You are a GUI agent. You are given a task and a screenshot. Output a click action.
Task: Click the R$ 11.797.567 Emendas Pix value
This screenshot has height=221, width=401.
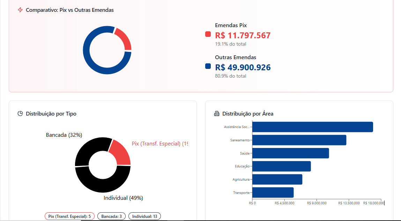pyautogui.click(x=243, y=35)
